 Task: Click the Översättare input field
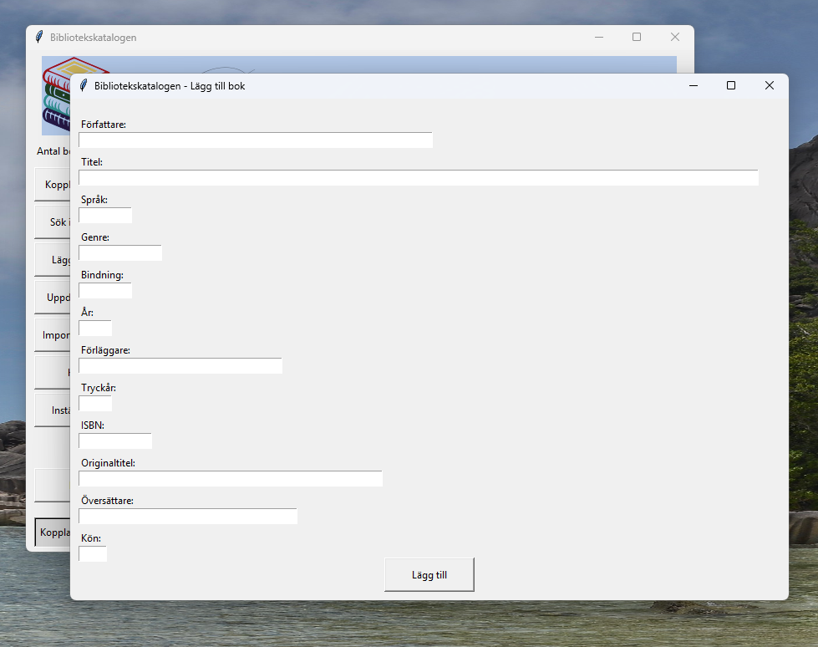pos(188,516)
